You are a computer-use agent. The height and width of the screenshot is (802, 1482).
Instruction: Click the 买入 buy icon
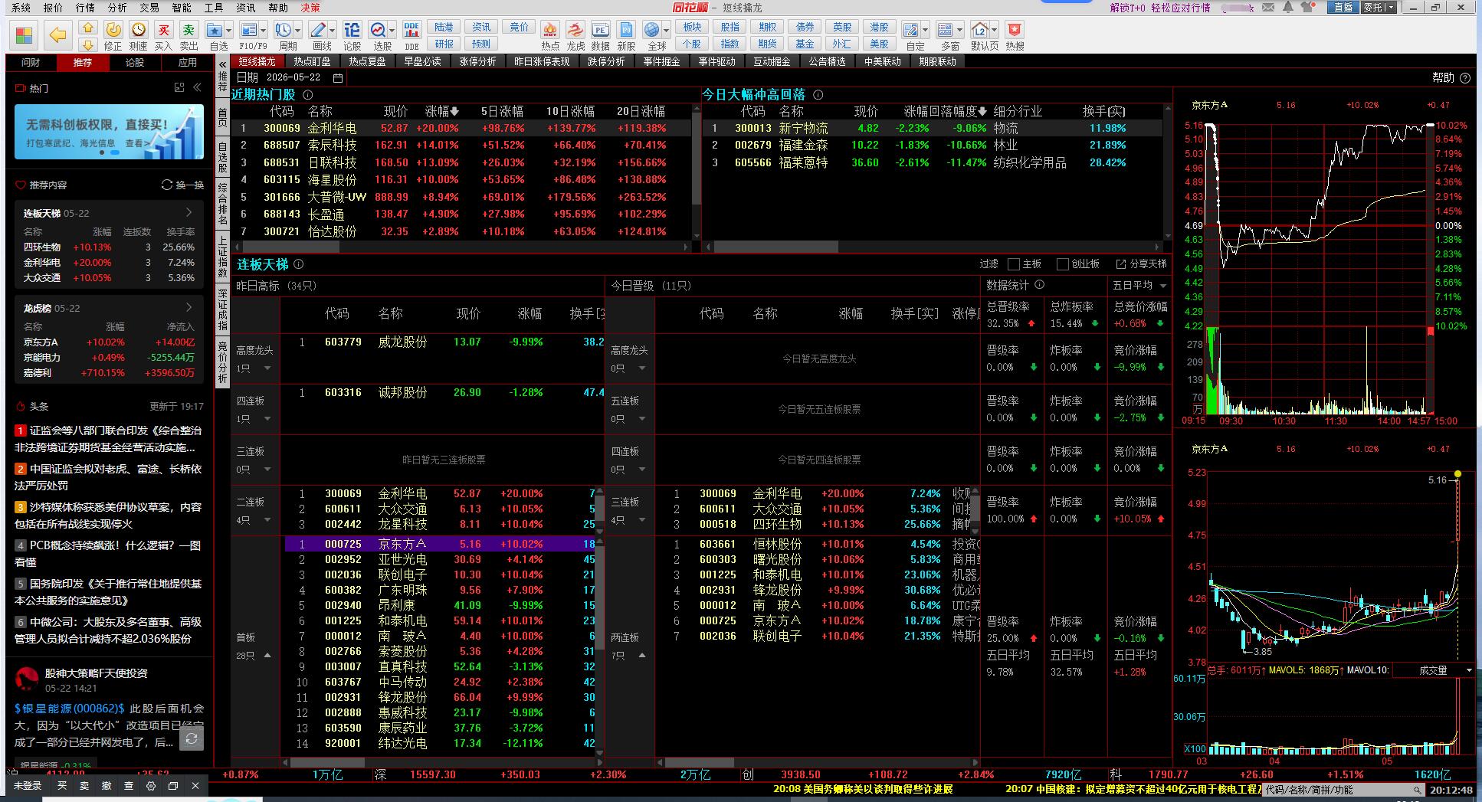[x=163, y=31]
